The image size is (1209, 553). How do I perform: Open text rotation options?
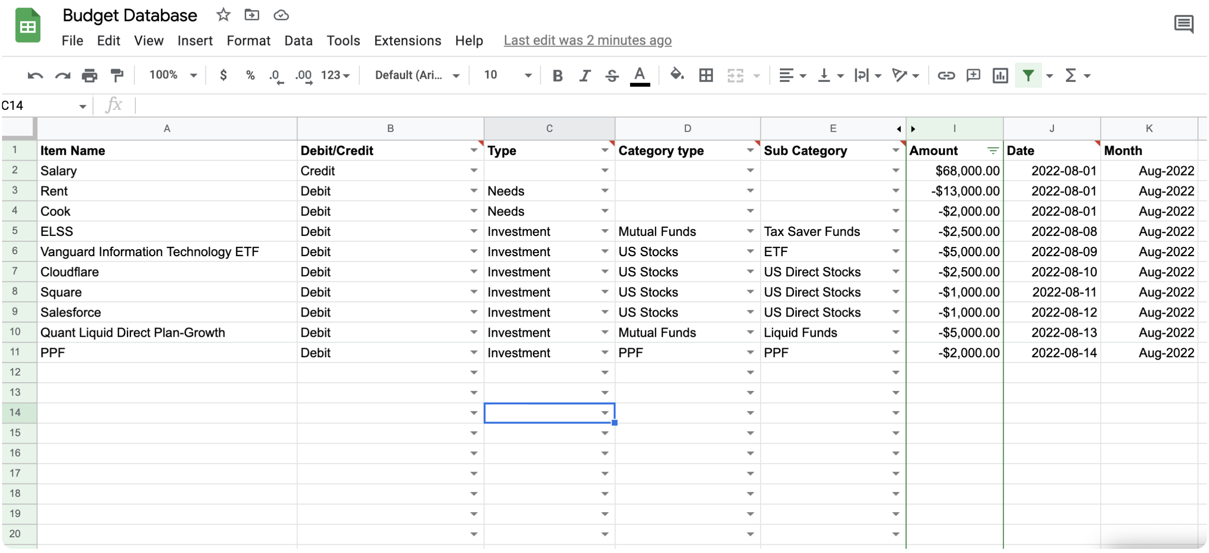(905, 75)
